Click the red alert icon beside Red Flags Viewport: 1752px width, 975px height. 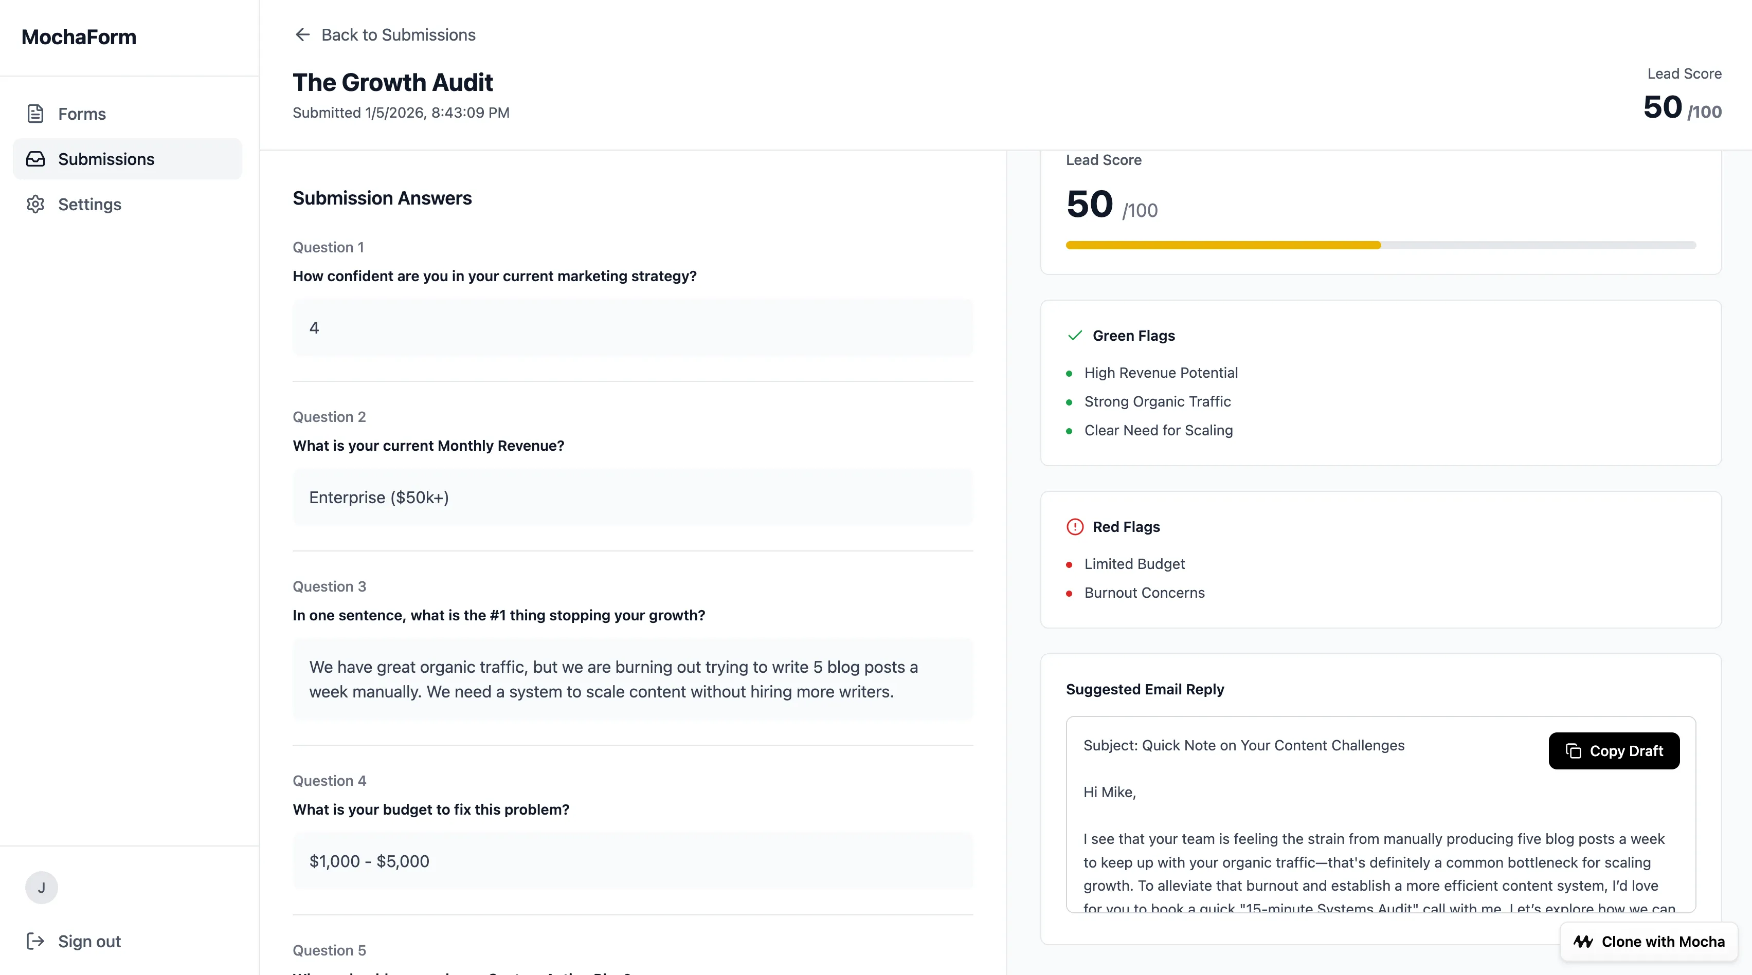click(1075, 526)
